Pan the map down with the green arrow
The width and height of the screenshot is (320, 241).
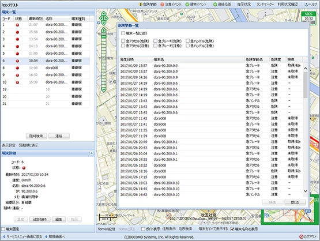104,23
